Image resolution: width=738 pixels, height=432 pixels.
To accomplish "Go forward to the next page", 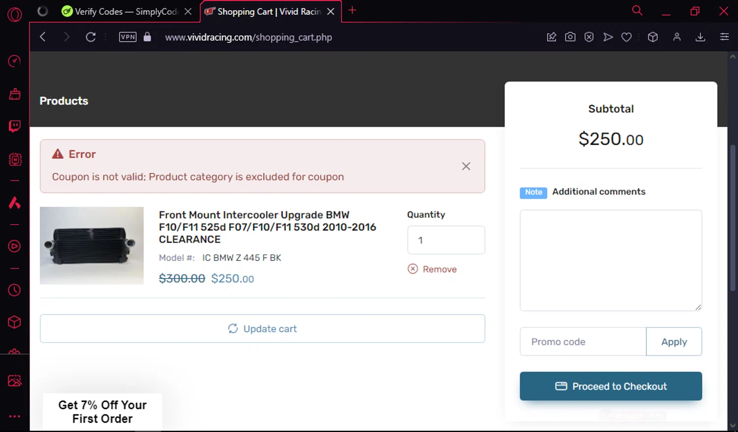I will point(66,37).
